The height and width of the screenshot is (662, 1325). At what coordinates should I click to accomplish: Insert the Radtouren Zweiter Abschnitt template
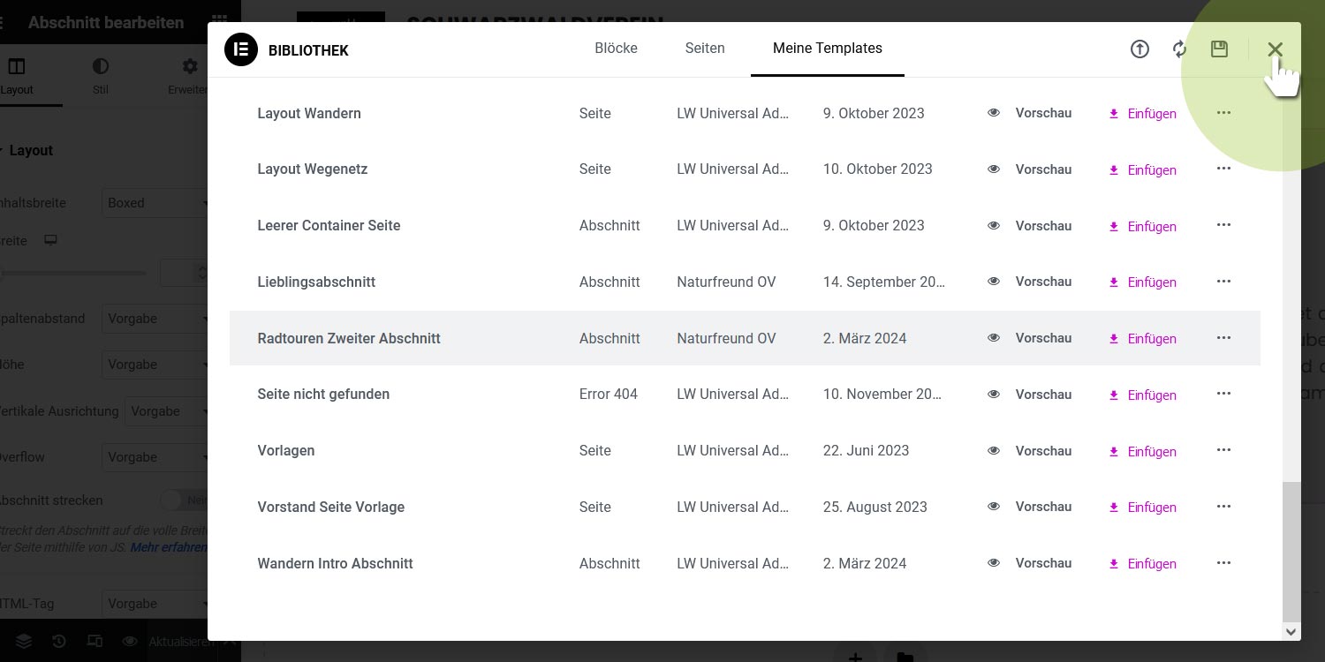click(1143, 339)
